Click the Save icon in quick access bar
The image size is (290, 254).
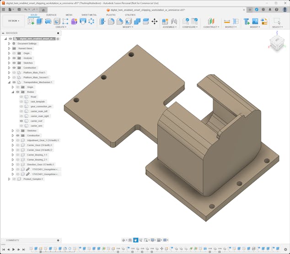pos(18,10)
